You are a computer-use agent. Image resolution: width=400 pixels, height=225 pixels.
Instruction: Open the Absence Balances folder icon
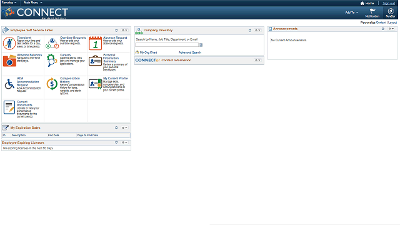9,61
